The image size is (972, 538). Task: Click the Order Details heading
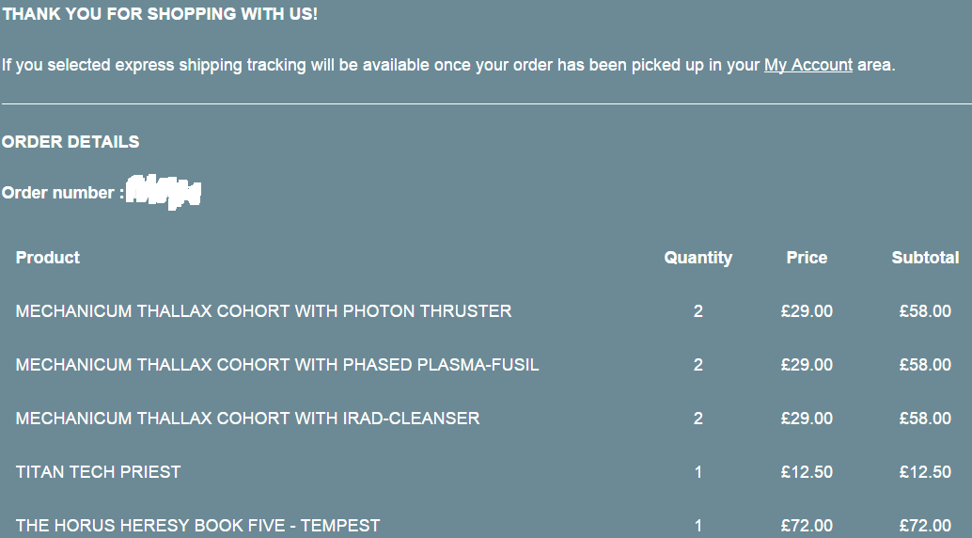71,142
